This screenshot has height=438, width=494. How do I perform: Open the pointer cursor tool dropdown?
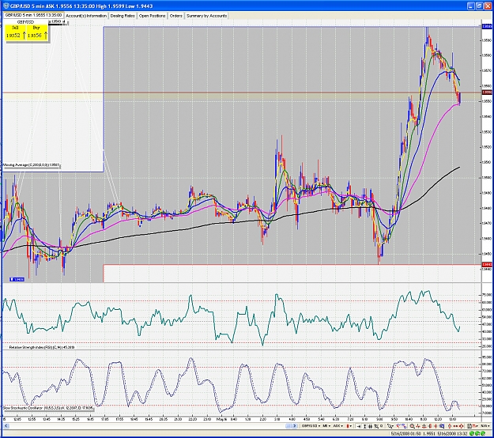click(x=390, y=426)
